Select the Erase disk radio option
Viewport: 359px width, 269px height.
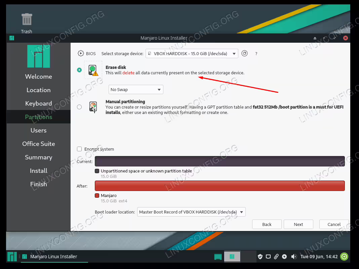click(x=79, y=70)
